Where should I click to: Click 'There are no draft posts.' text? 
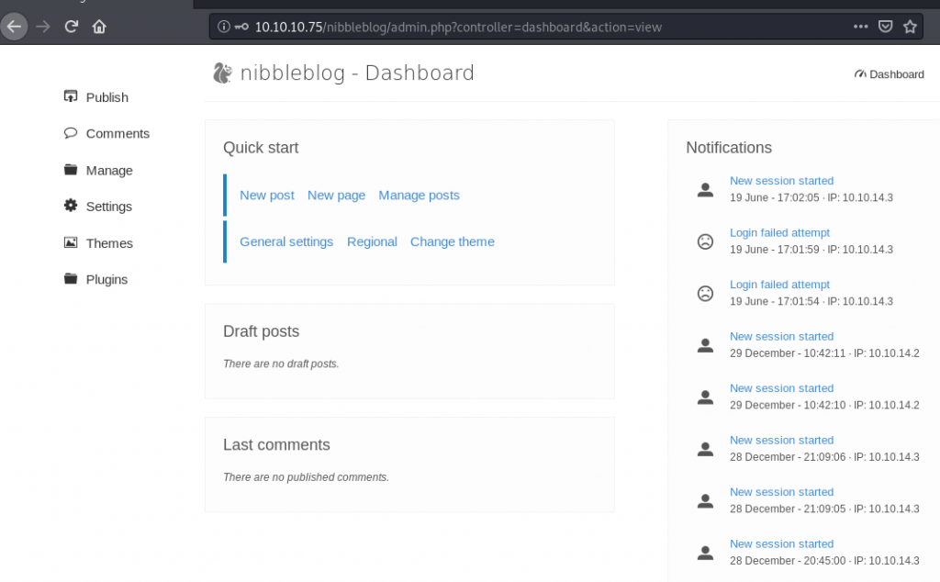(x=281, y=364)
